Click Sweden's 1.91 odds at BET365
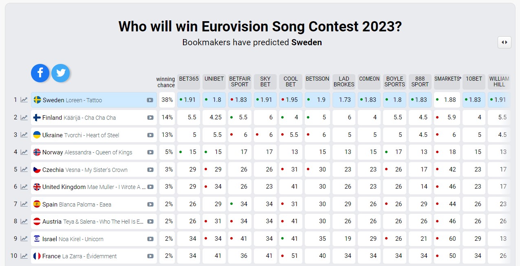 [x=189, y=100]
